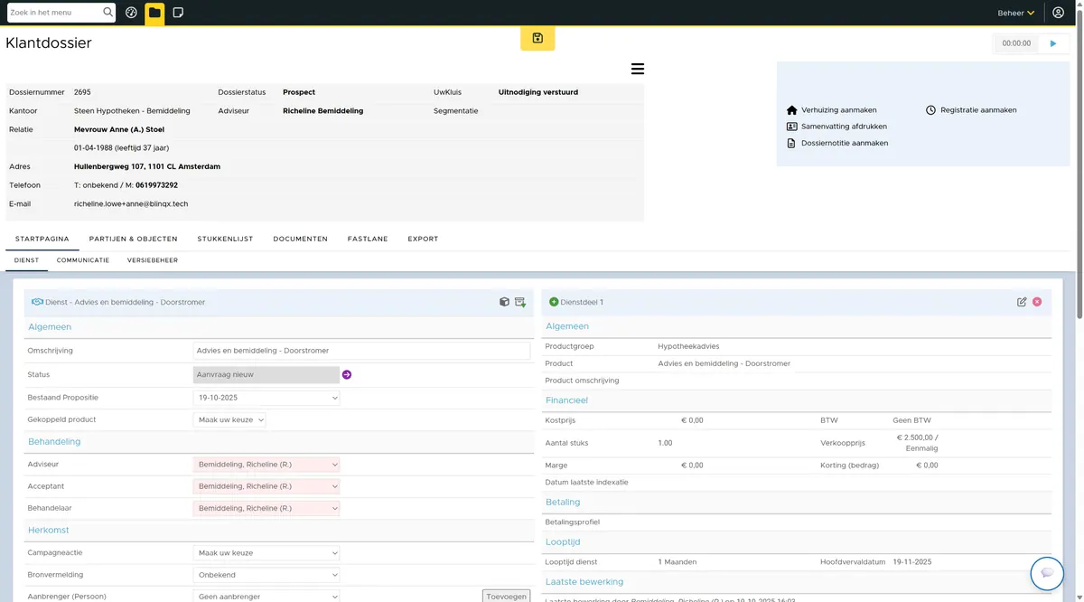Click the box icon in Dienst header
Image resolution: width=1084 pixels, height=602 pixels.
tap(505, 302)
